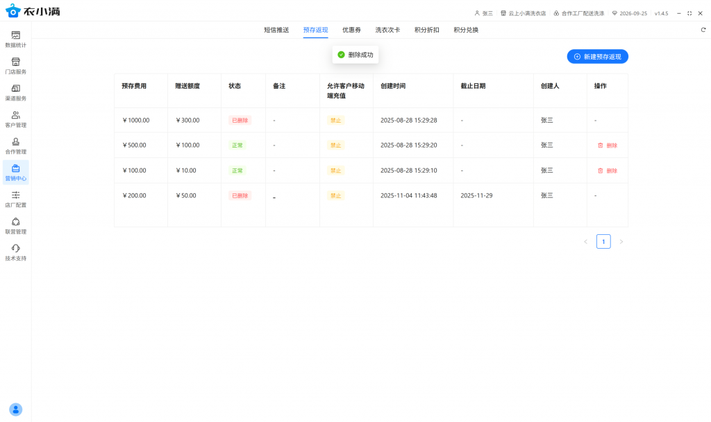Select 合作管理 in the sidebar
711x422 pixels.
pos(15,142)
